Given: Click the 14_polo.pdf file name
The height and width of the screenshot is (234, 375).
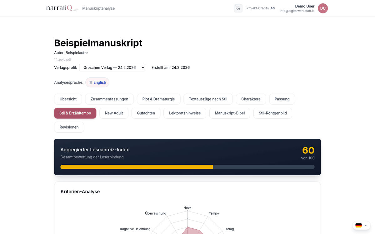Looking at the screenshot, I should click(62, 59).
